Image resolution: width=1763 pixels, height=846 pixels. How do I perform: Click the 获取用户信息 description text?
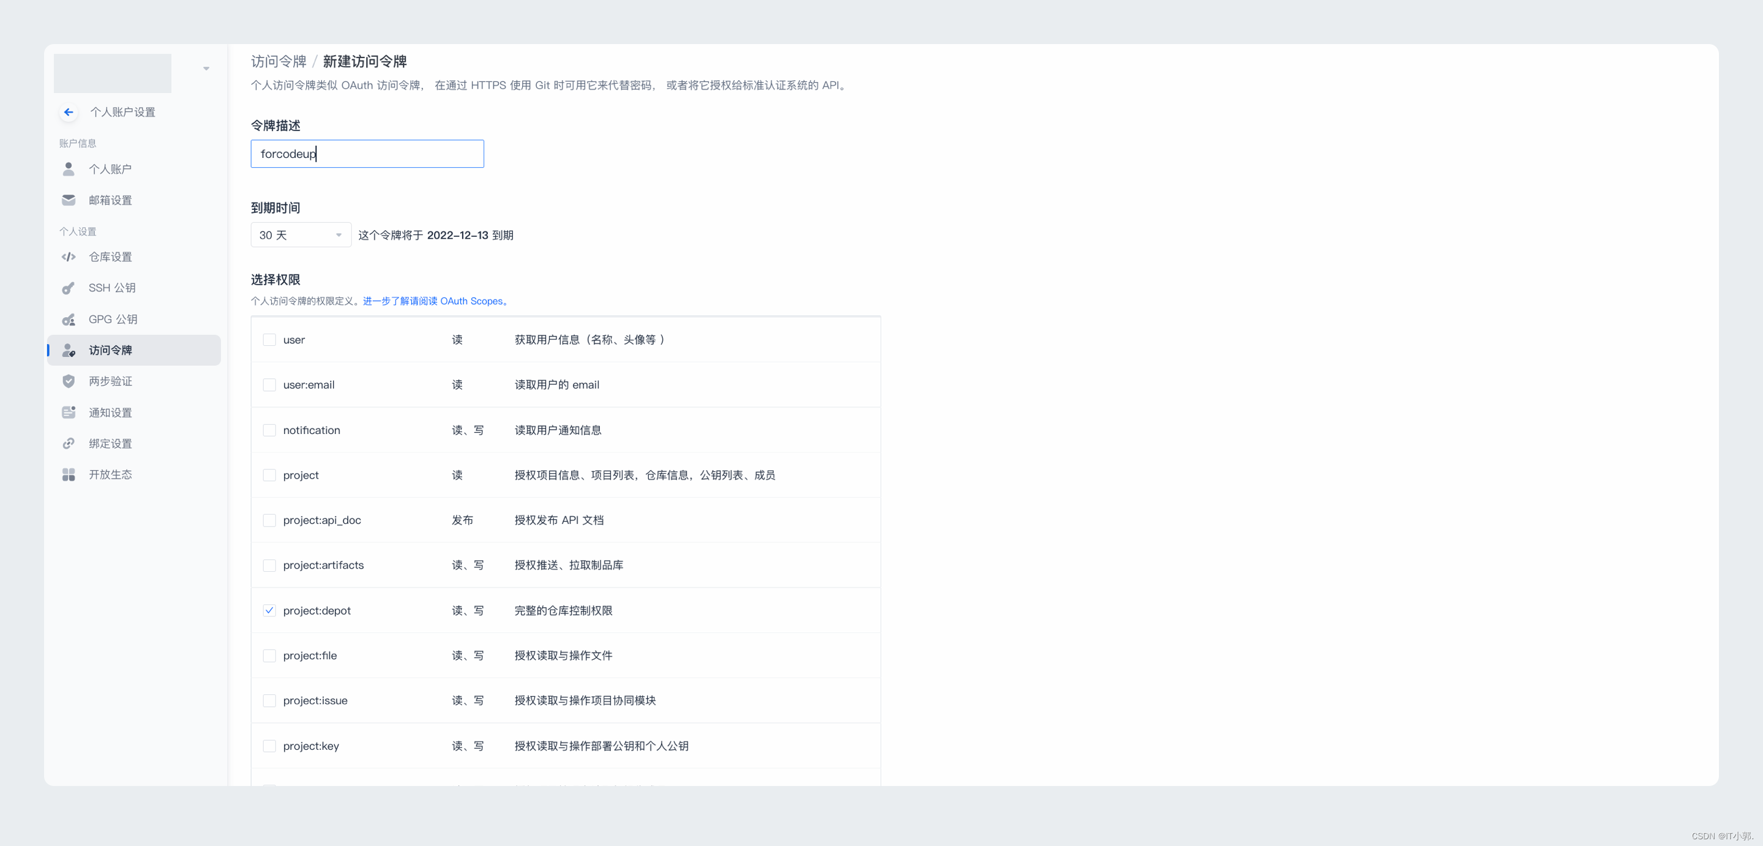(590, 340)
